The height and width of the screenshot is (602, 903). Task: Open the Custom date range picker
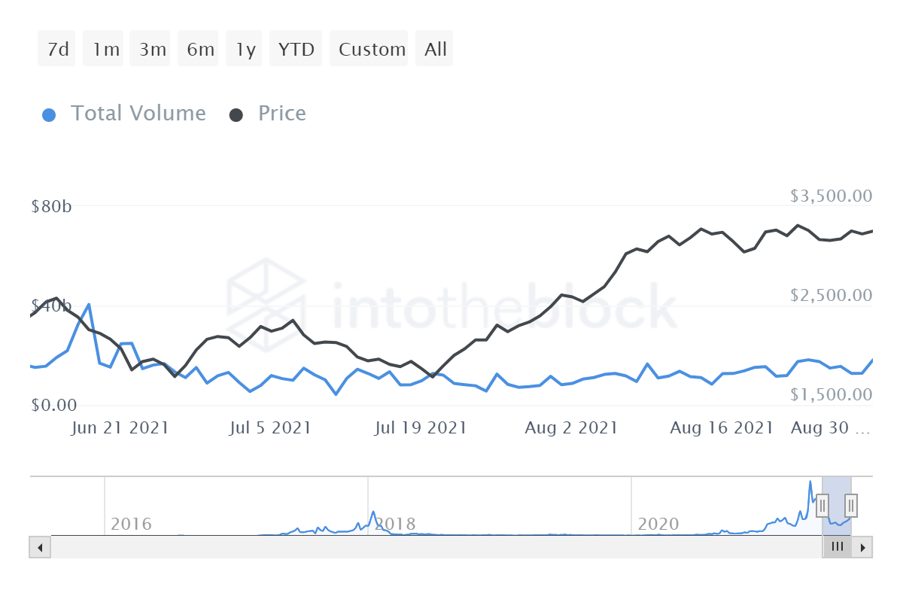click(372, 49)
